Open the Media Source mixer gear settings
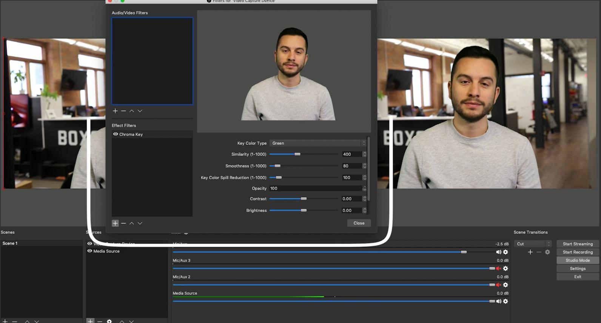 pyautogui.click(x=505, y=301)
